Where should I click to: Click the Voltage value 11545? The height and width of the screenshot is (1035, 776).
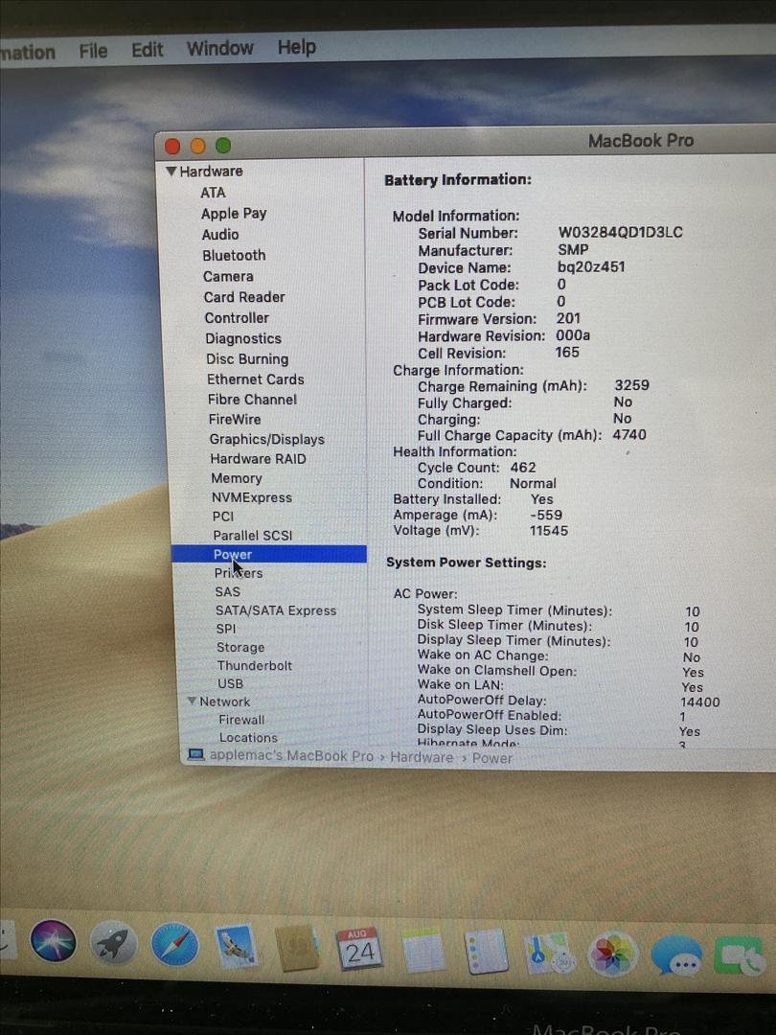coord(548,531)
